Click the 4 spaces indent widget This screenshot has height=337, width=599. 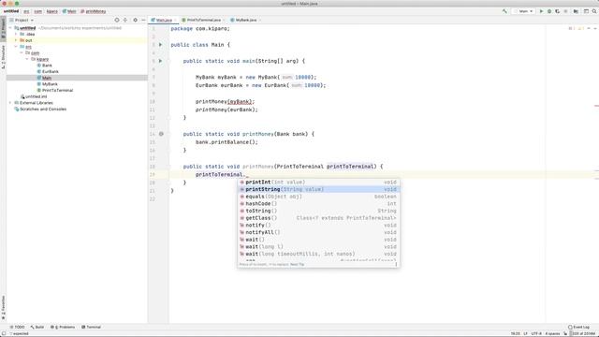[x=552, y=333]
